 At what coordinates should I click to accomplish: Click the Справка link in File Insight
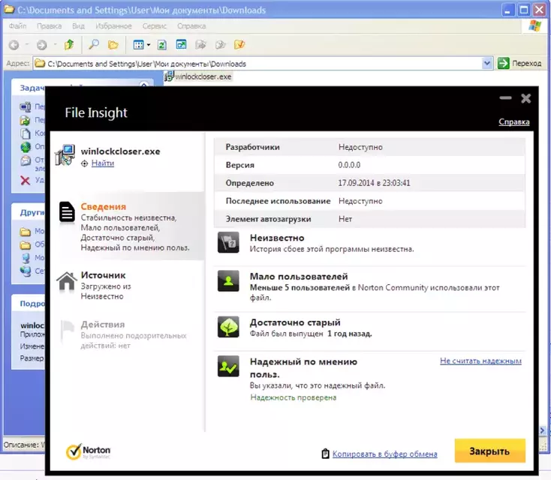tap(514, 121)
